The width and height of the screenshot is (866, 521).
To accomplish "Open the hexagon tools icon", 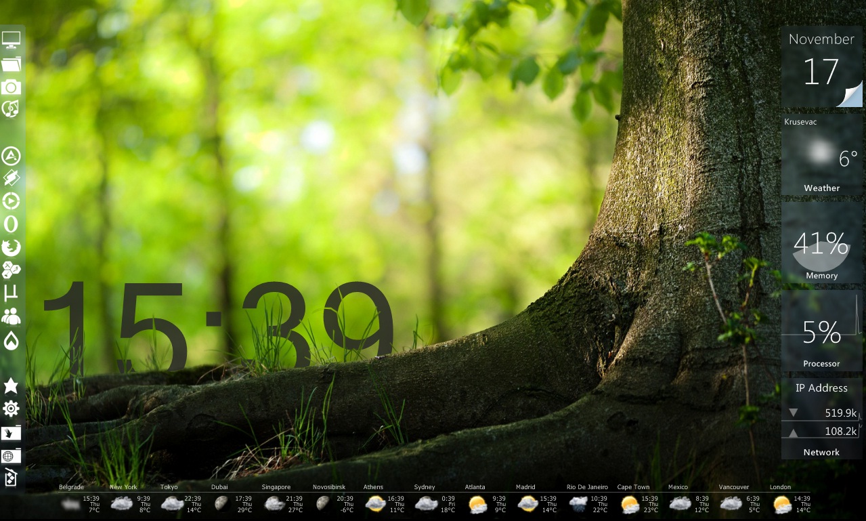I will click(x=11, y=270).
